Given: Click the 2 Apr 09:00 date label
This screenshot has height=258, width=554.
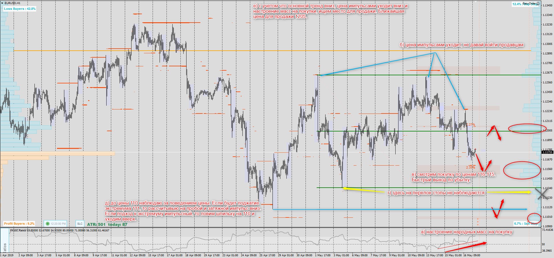Looking at the screenshot, I should [x=25, y=255].
